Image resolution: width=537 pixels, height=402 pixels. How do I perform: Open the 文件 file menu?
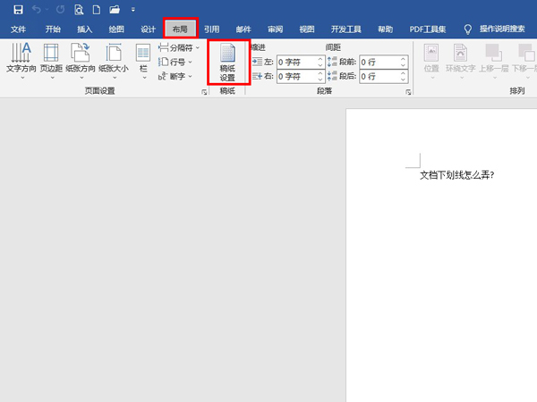pyautogui.click(x=18, y=29)
